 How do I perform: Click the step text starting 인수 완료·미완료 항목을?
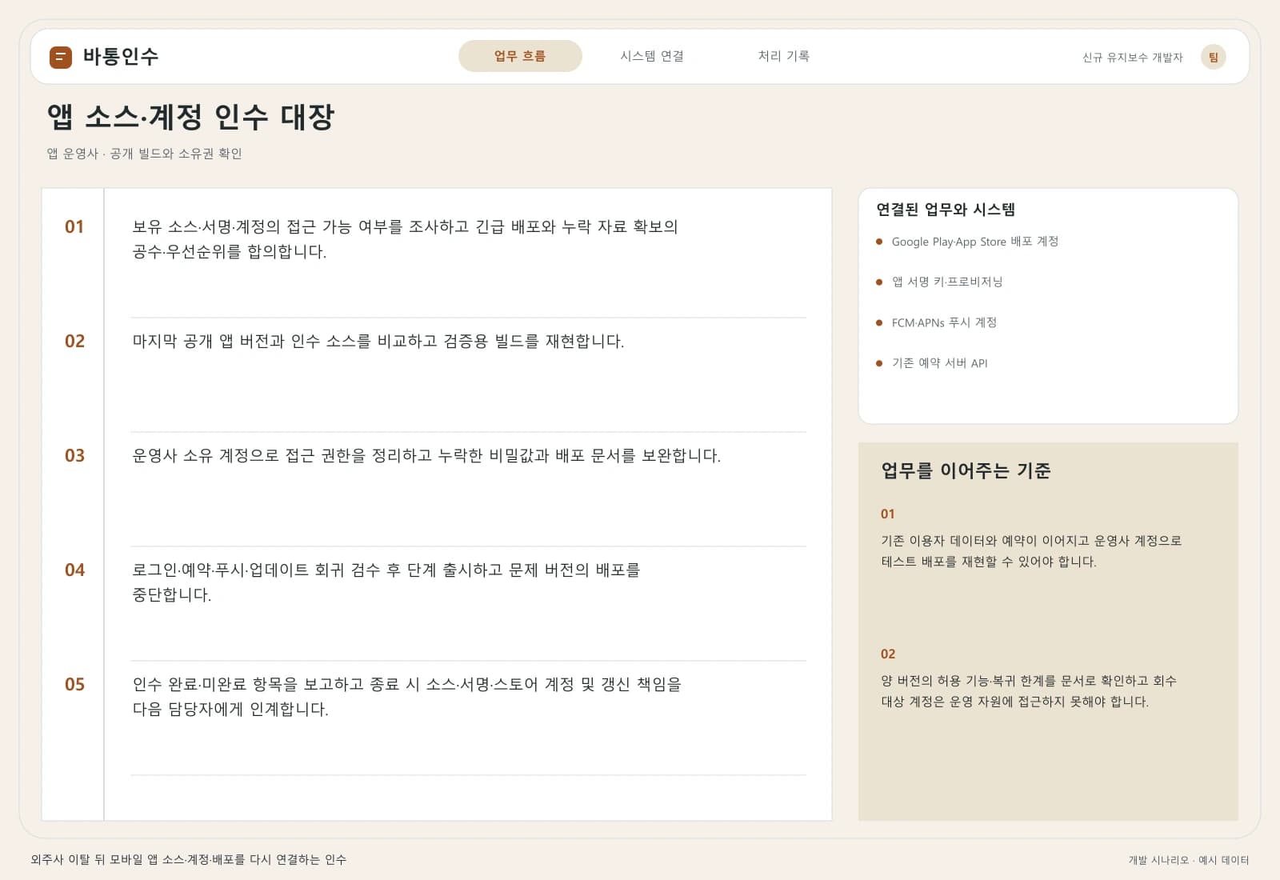406,697
